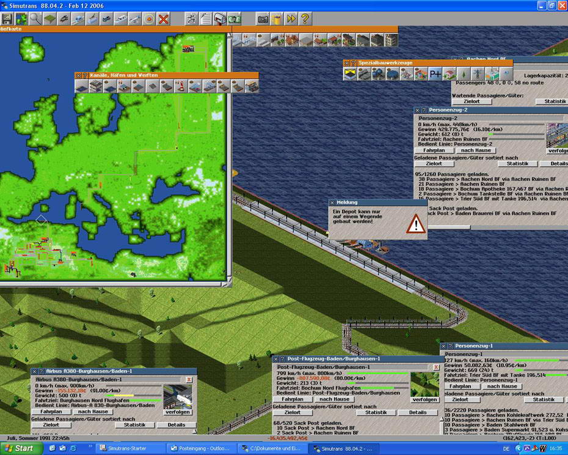Change Zielort sorting in the Airbus A380 window
This screenshot has height=455, width=568.
point(52,425)
